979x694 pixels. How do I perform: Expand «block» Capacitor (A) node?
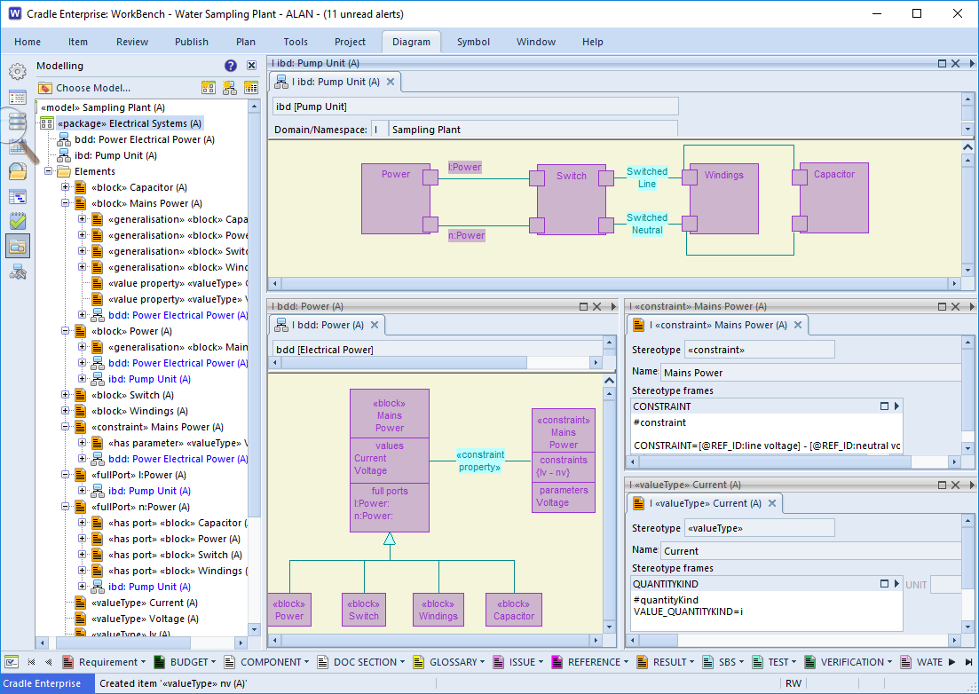tap(65, 186)
